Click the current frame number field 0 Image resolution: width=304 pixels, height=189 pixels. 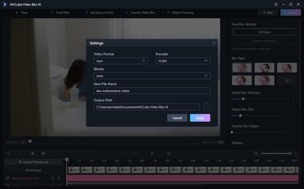[x=23, y=142]
